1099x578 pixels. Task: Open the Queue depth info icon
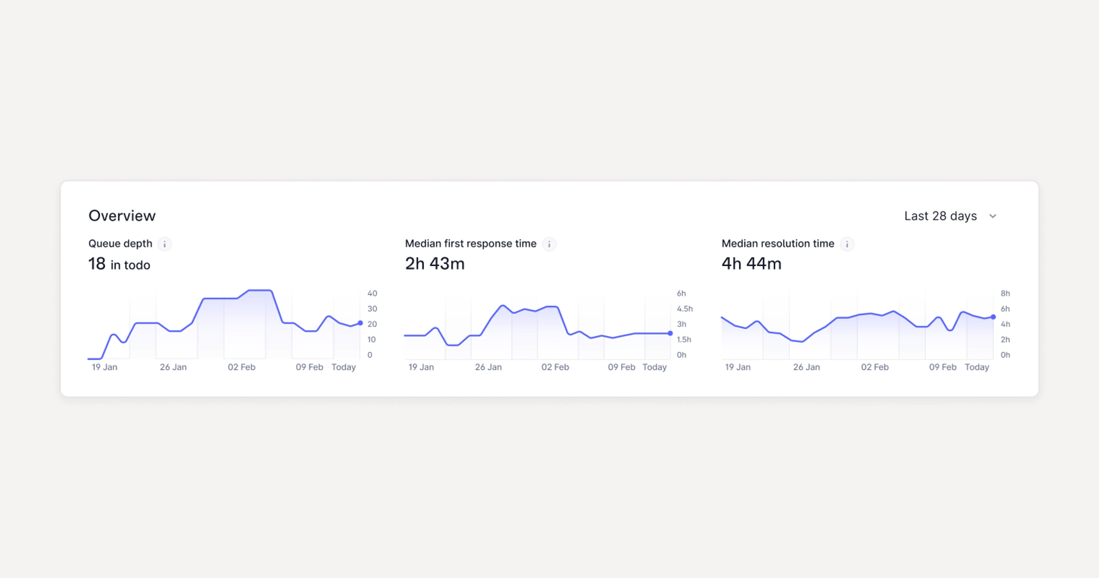(x=164, y=244)
